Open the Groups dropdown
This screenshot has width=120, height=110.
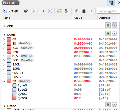(x=11, y=11)
